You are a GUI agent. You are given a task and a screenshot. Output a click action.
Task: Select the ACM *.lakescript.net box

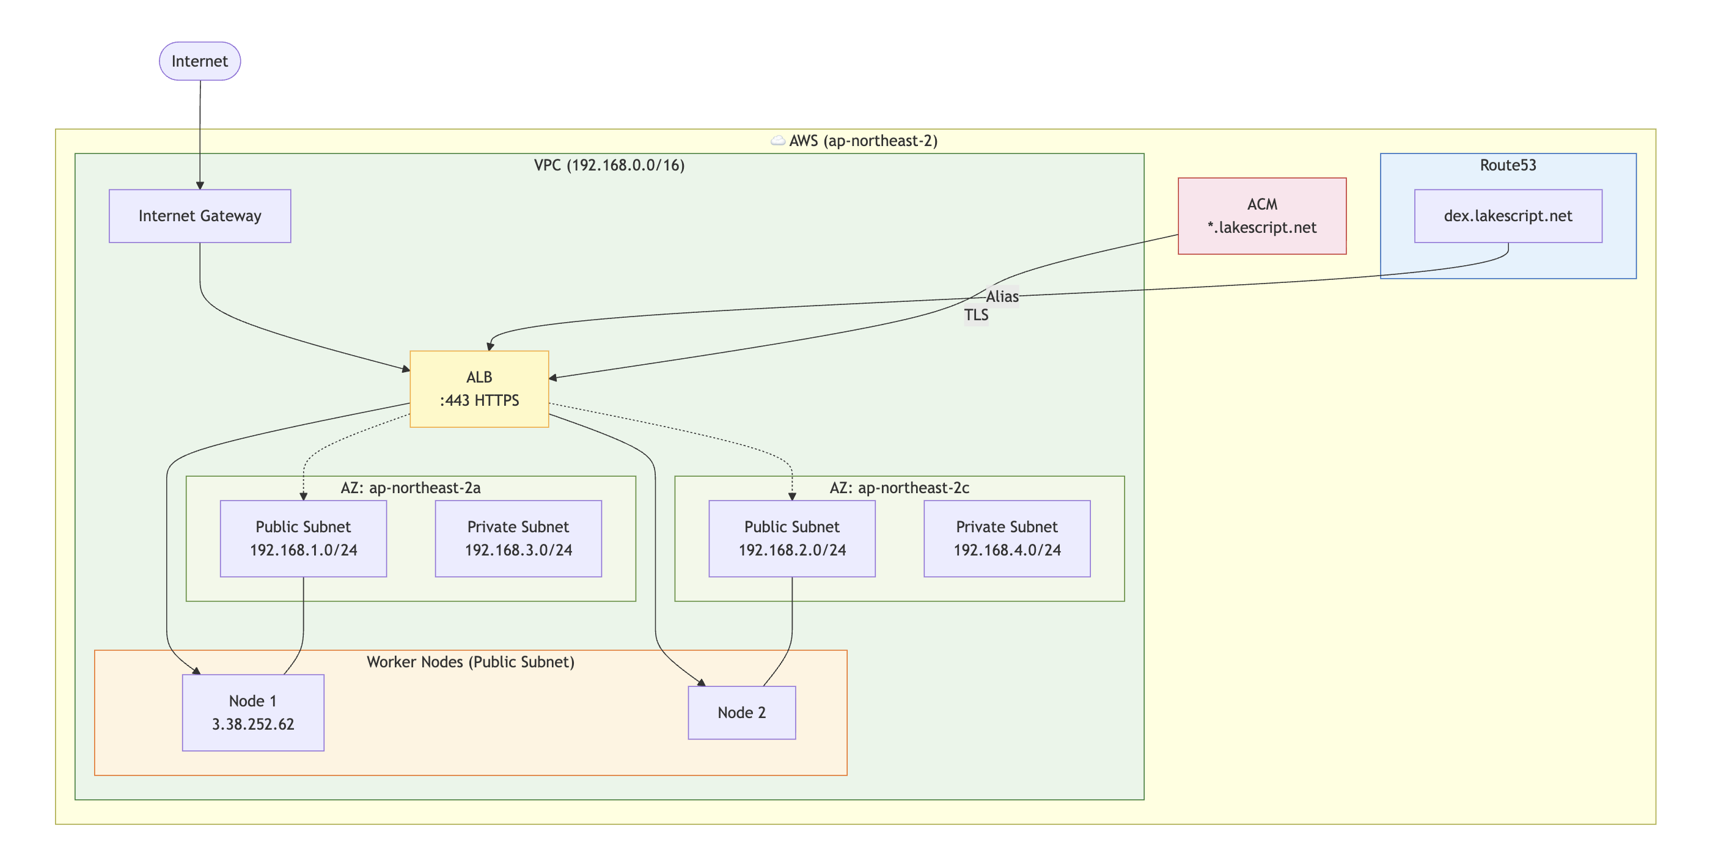[1261, 216]
